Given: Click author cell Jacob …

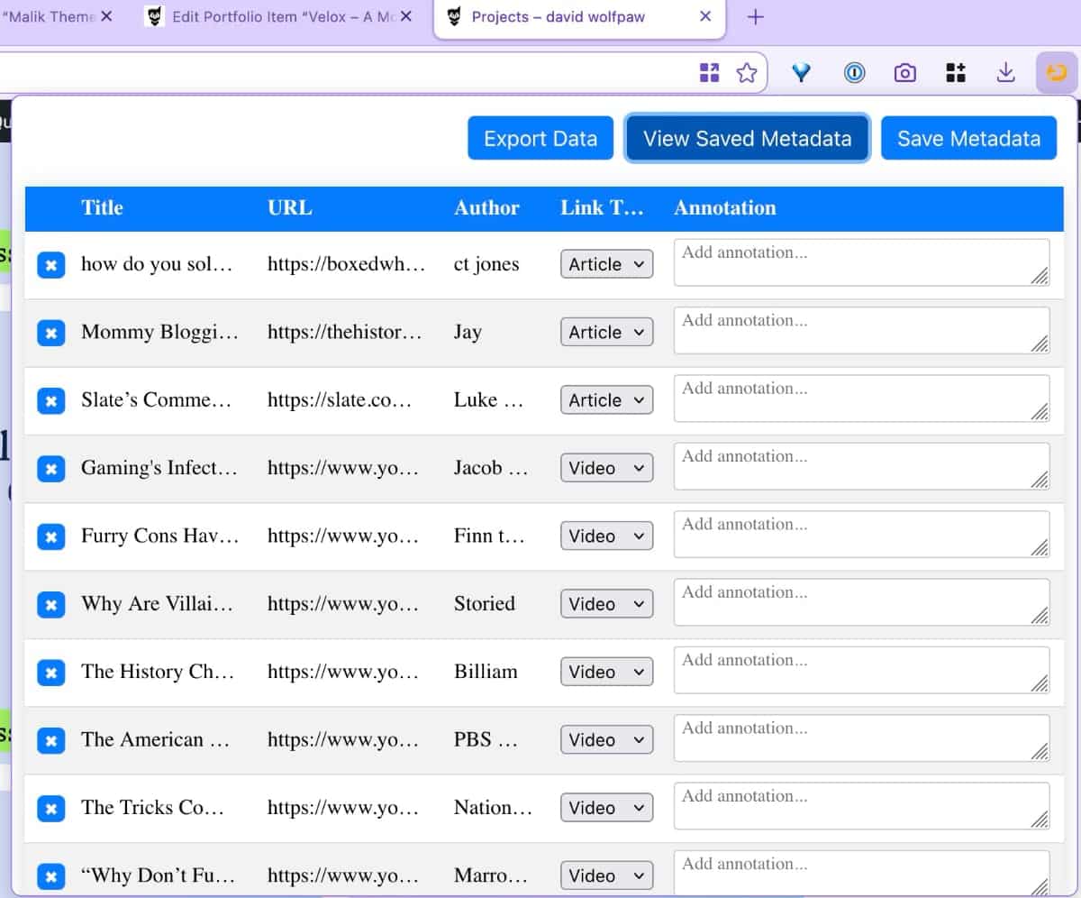Looking at the screenshot, I should coord(491,468).
